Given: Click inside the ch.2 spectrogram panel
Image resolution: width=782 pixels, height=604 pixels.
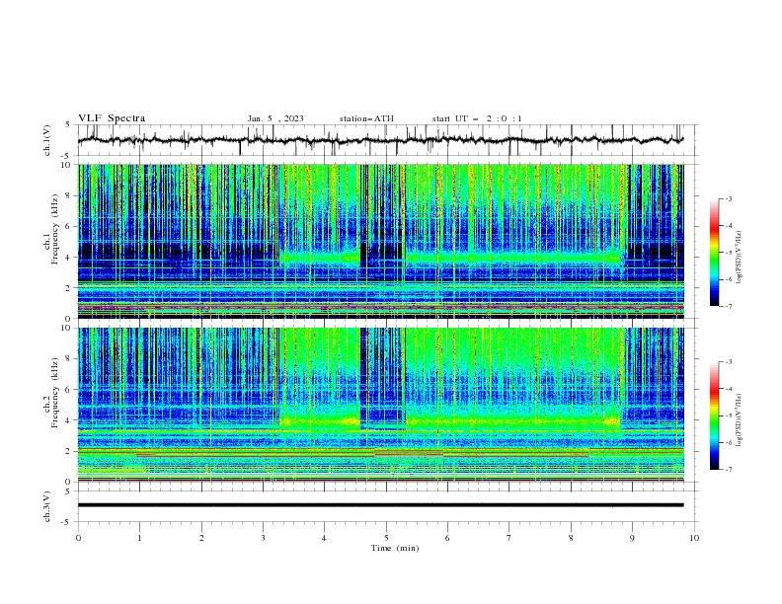Looking at the screenshot, I should 380,405.
